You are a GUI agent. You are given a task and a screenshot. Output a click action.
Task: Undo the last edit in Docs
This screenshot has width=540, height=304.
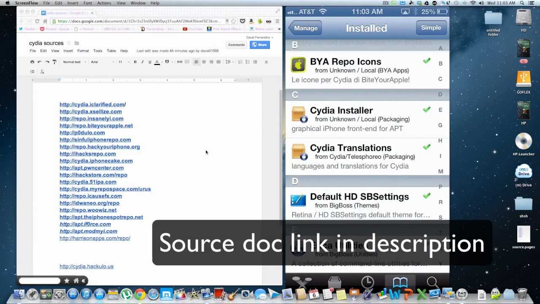[40, 62]
